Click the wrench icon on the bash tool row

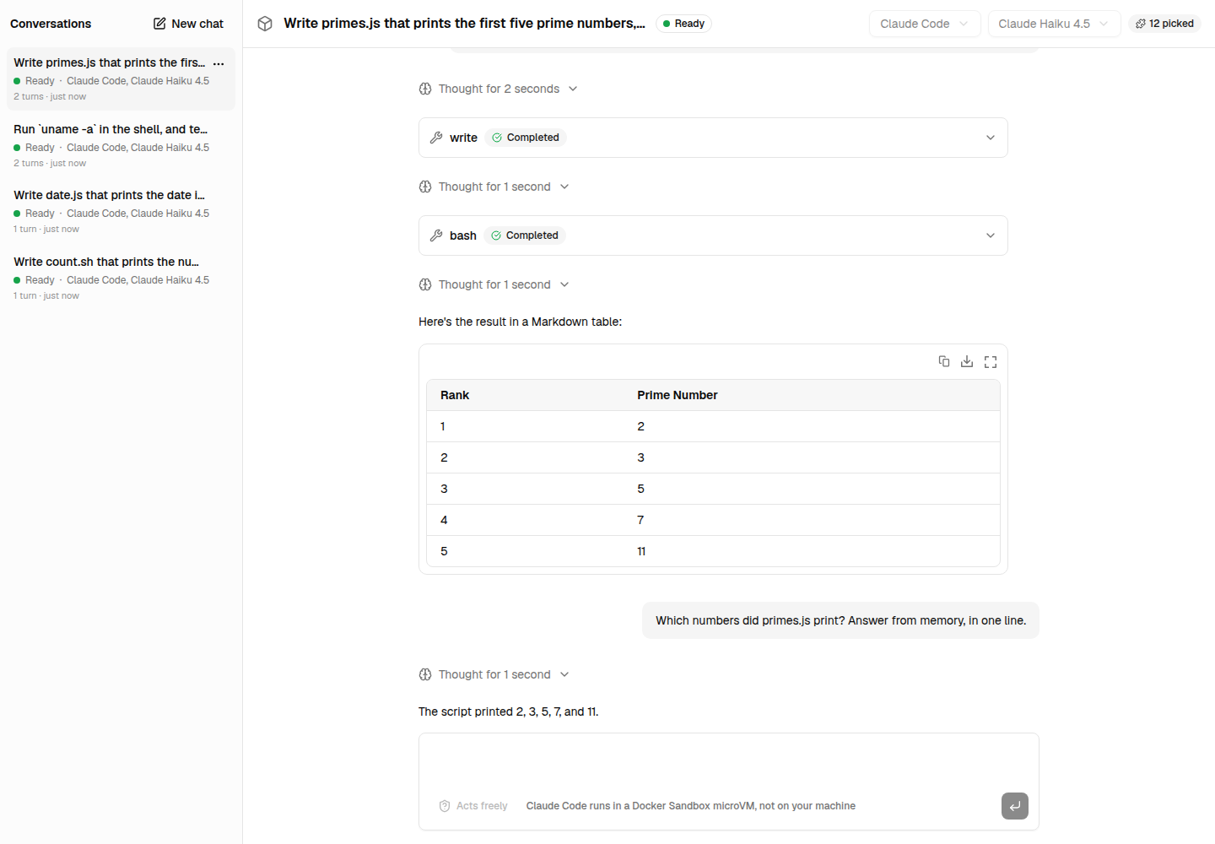coord(436,235)
